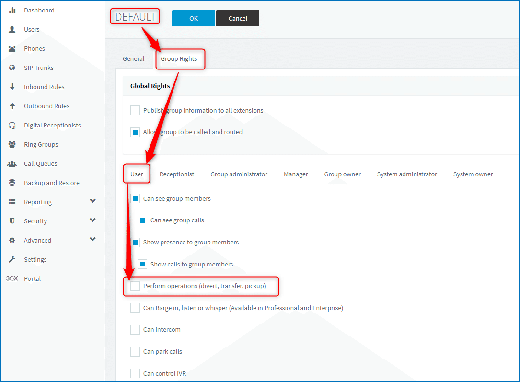Click the Call Queues group icon
Viewport: 520px width, 382px height.
tap(12, 164)
